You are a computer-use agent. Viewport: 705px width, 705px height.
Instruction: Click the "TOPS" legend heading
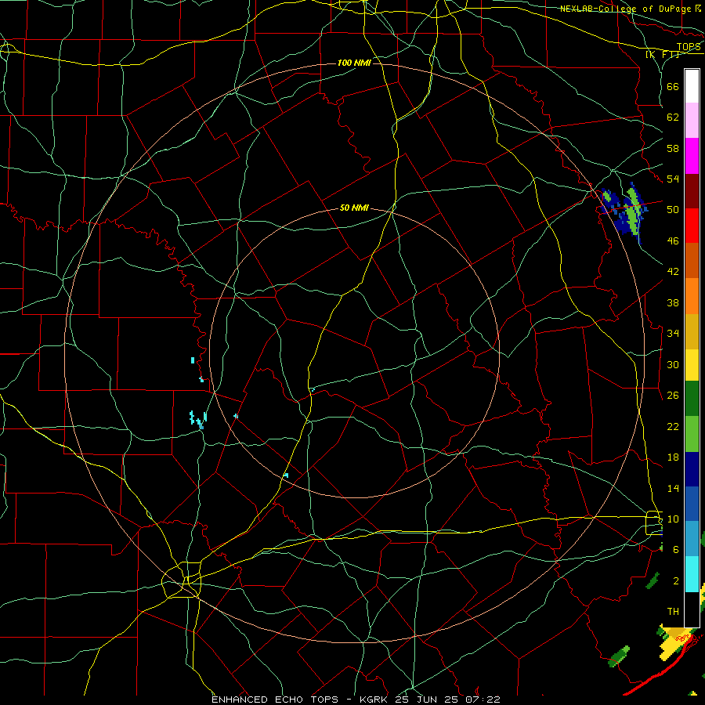[689, 47]
